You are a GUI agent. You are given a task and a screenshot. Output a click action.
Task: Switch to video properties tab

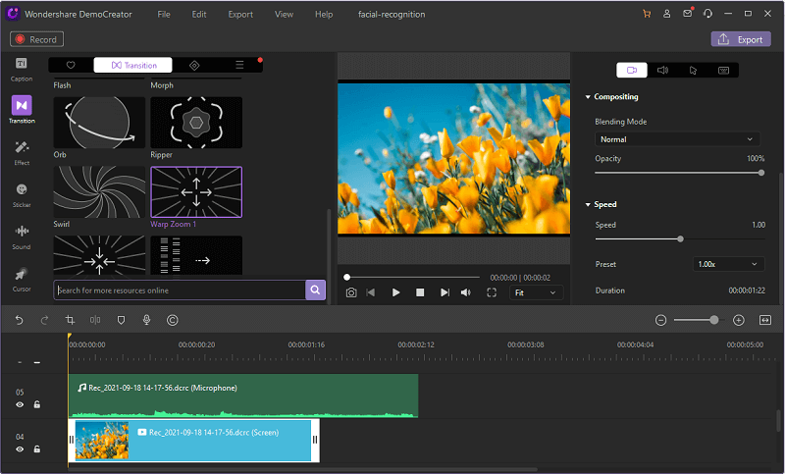coord(632,70)
